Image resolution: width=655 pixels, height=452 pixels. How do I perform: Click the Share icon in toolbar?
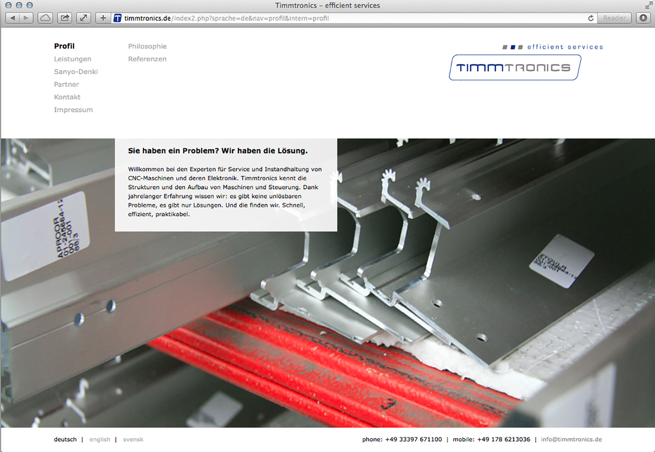tap(65, 18)
